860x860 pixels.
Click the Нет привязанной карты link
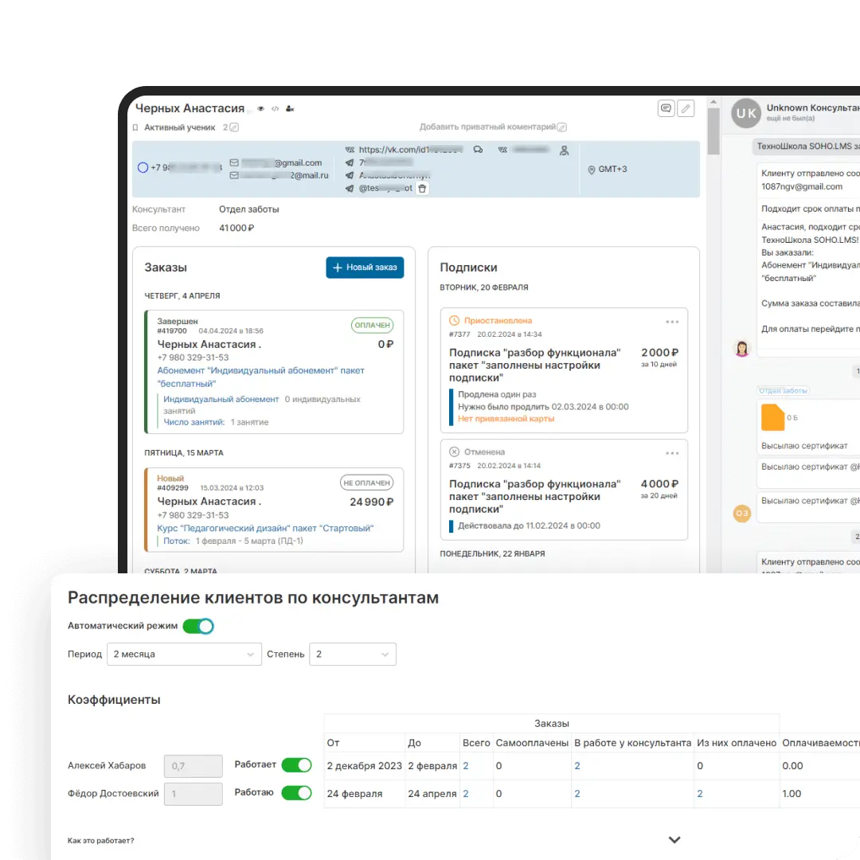coord(506,419)
